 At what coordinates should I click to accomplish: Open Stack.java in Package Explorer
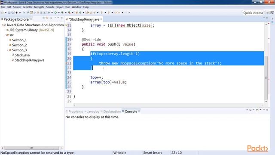tap(21, 55)
